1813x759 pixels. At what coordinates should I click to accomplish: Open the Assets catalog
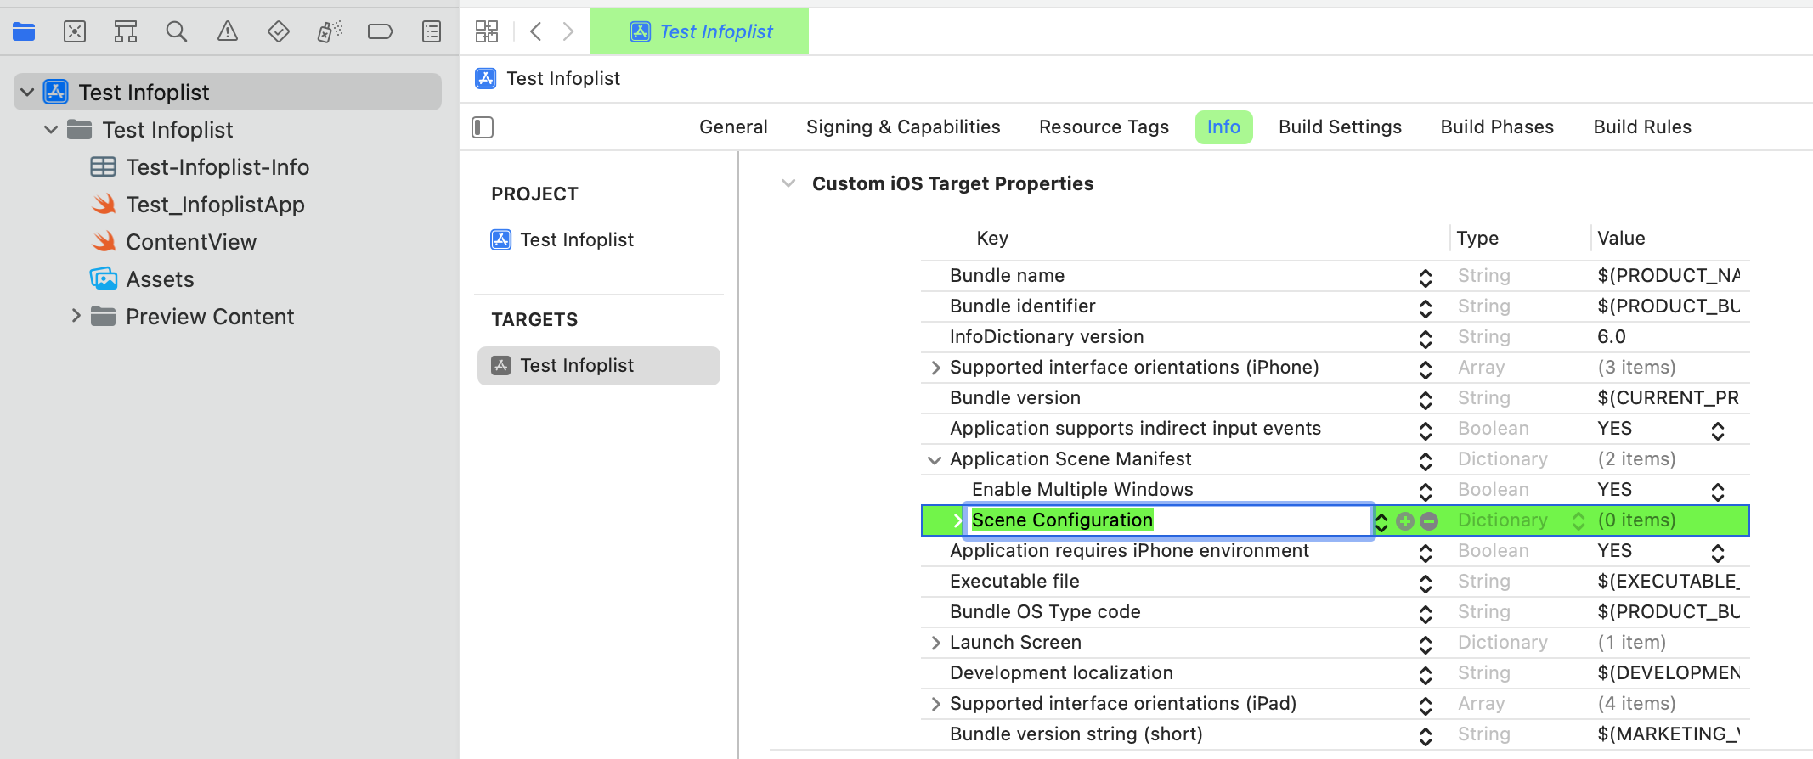[160, 279]
